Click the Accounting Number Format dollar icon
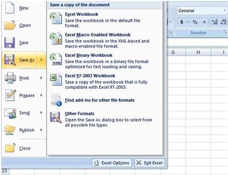 tap(182, 22)
